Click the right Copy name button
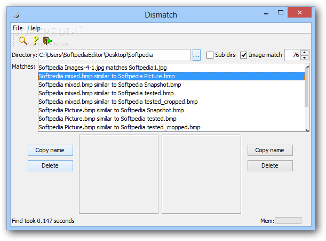 tap(270, 150)
